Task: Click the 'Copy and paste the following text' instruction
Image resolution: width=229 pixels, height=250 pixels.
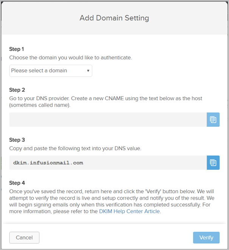Action: pos(75,148)
